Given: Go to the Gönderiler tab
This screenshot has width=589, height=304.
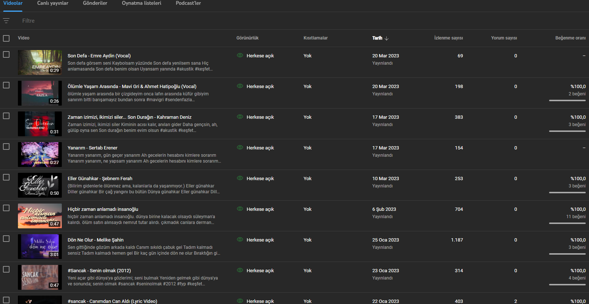Looking at the screenshot, I should (95, 3).
